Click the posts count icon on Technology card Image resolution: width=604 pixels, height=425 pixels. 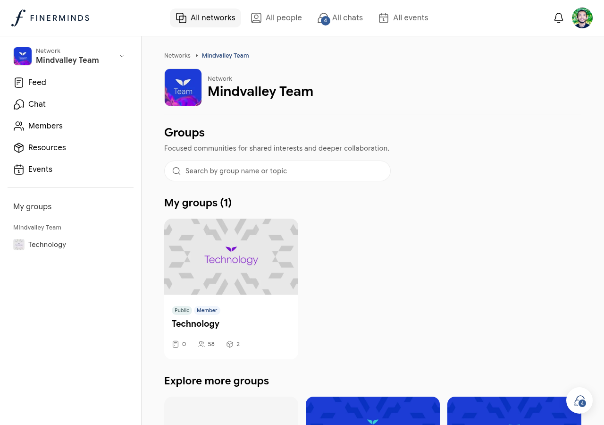pos(176,344)
